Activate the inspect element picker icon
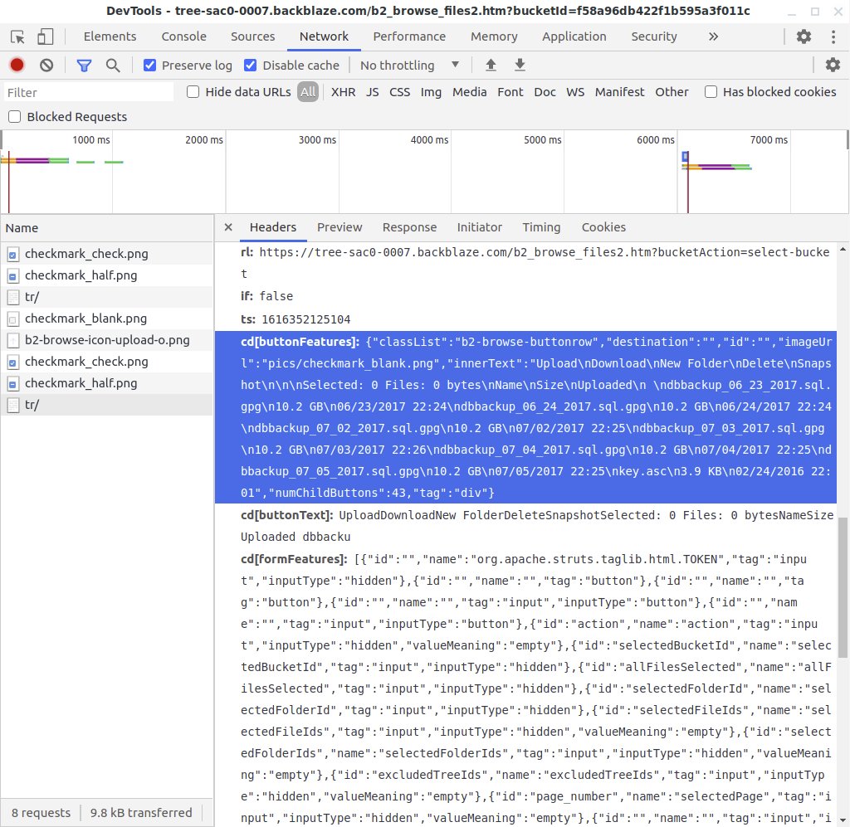The height and width of the screenshot is (827, 850). tap(17, 36)
